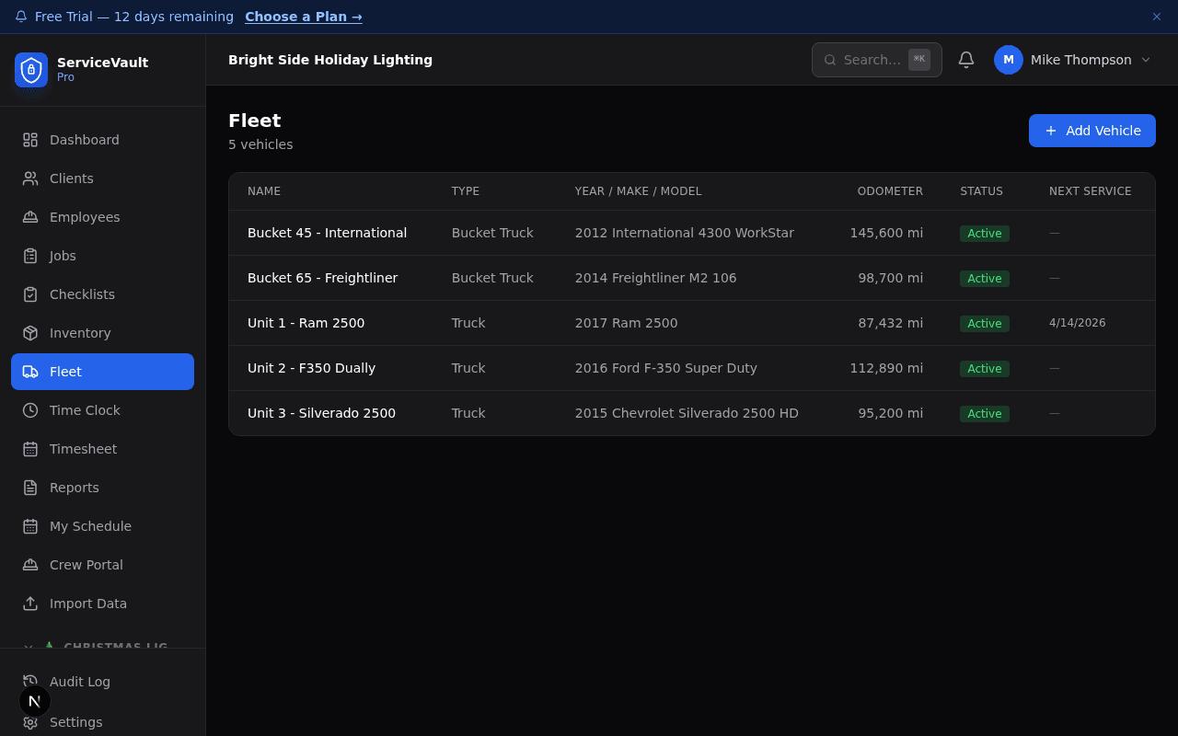This screenshot has width=1178, height=736.
Task: Toggle Active status on Bucket 45 - International
Action: (984, 233)
